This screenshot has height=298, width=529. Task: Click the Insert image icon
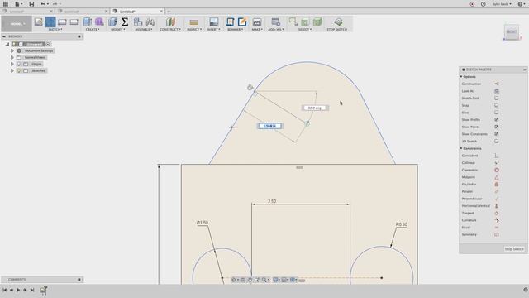point(213,22)
